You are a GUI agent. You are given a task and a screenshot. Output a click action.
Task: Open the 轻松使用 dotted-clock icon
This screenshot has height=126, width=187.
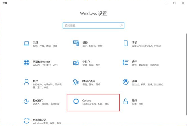coord(27,101)
